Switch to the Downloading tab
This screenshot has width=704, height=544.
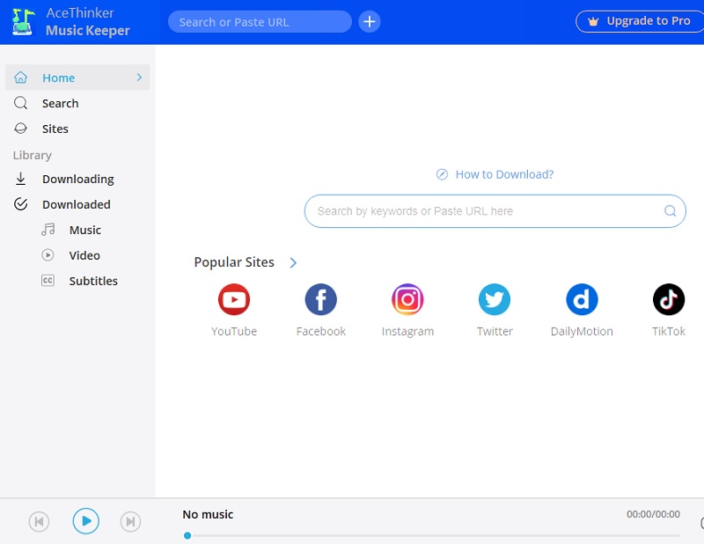(77, 179)
